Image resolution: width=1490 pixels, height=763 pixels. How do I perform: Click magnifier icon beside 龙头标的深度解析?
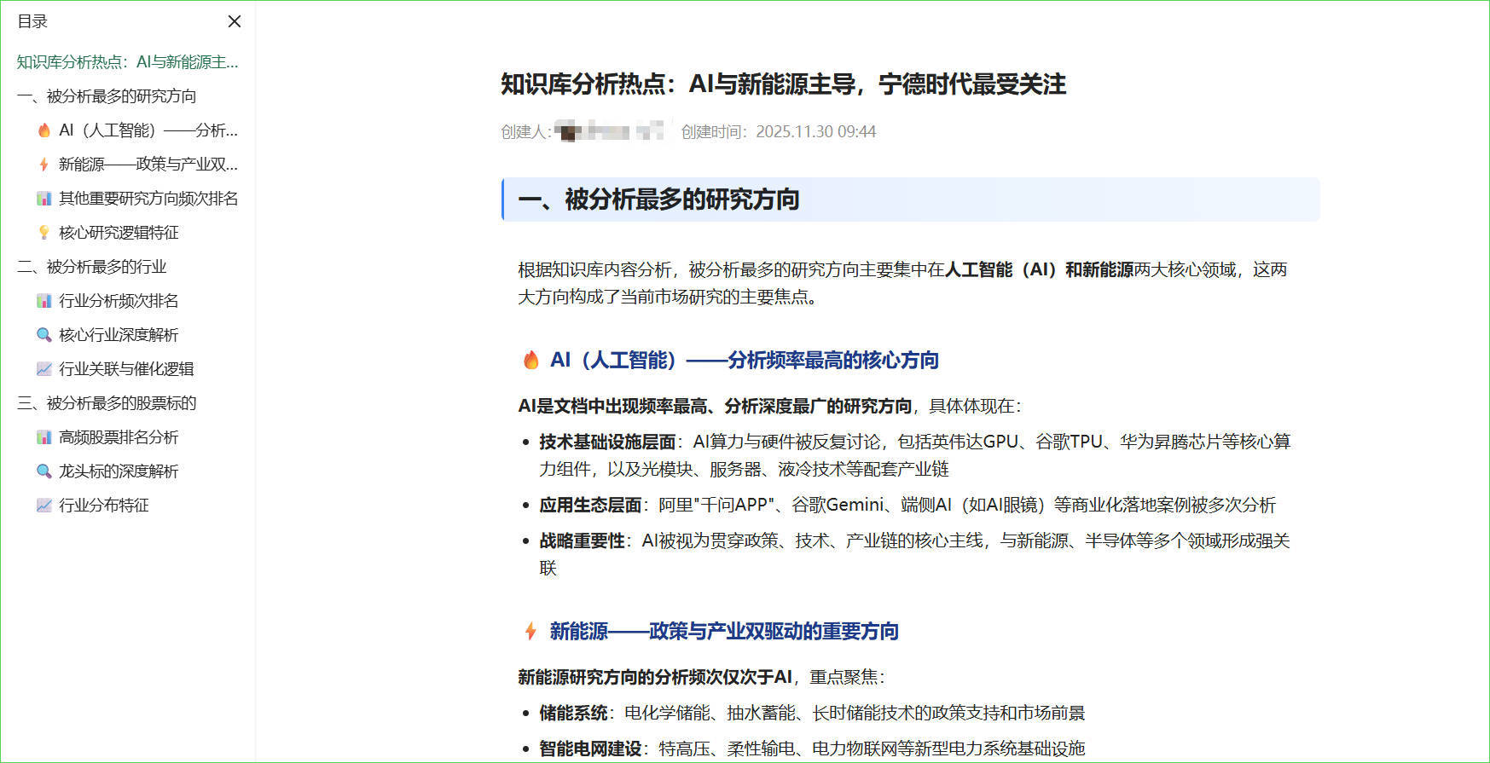click(44, 471)
